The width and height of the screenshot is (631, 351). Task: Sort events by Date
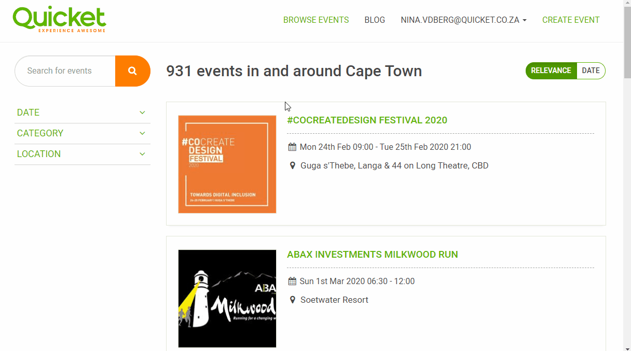click(591, 71)
